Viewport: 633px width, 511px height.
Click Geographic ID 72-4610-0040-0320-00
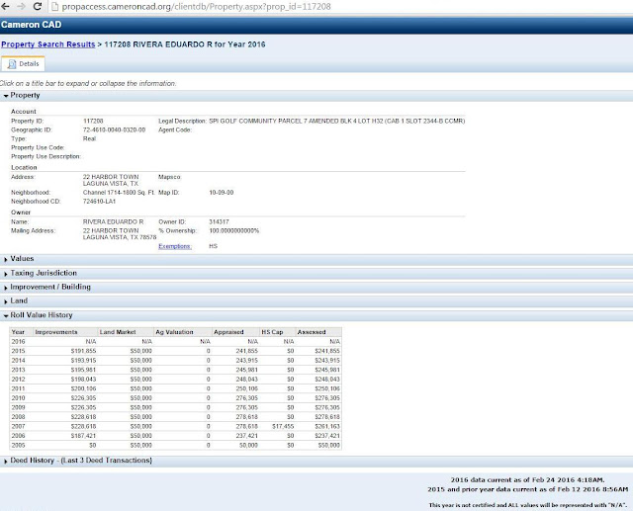pyautogui.click(x=115, y=129)
